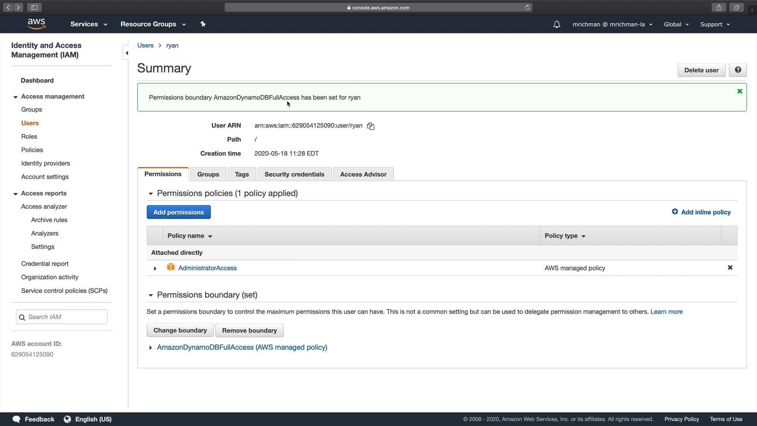757x426 pixels.
Task: Click the pin shortcuts icon in navbar
Action: 203,24
